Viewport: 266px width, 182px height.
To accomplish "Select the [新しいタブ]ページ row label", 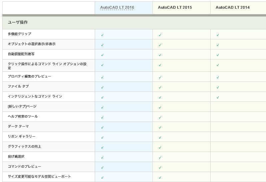I will [x=22, y=106].
